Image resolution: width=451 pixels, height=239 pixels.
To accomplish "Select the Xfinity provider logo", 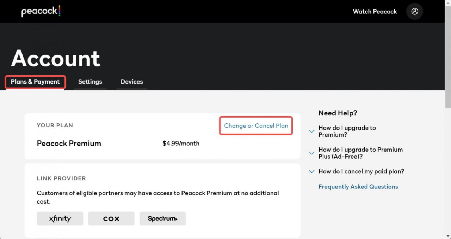I will coord(60,218).
